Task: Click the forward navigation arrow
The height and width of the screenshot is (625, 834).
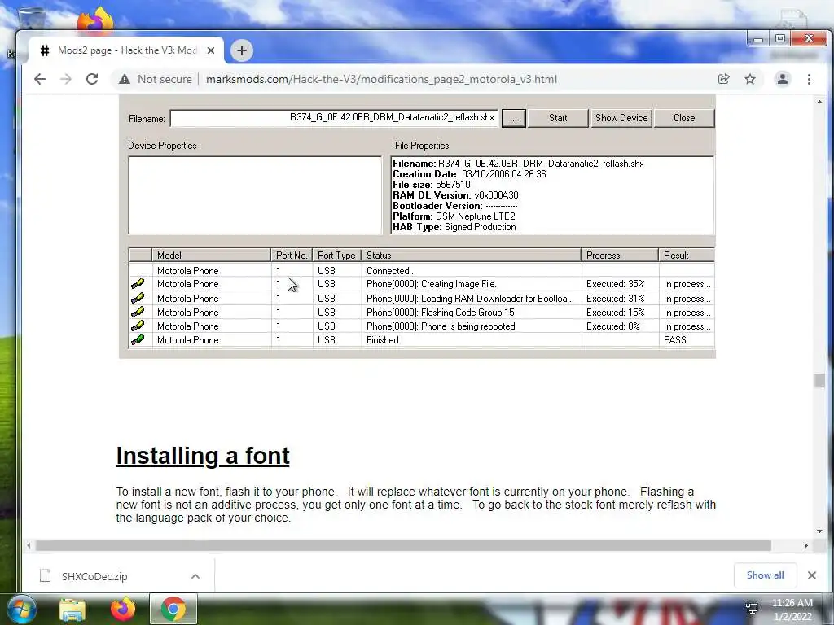Action: click(65, 79)
